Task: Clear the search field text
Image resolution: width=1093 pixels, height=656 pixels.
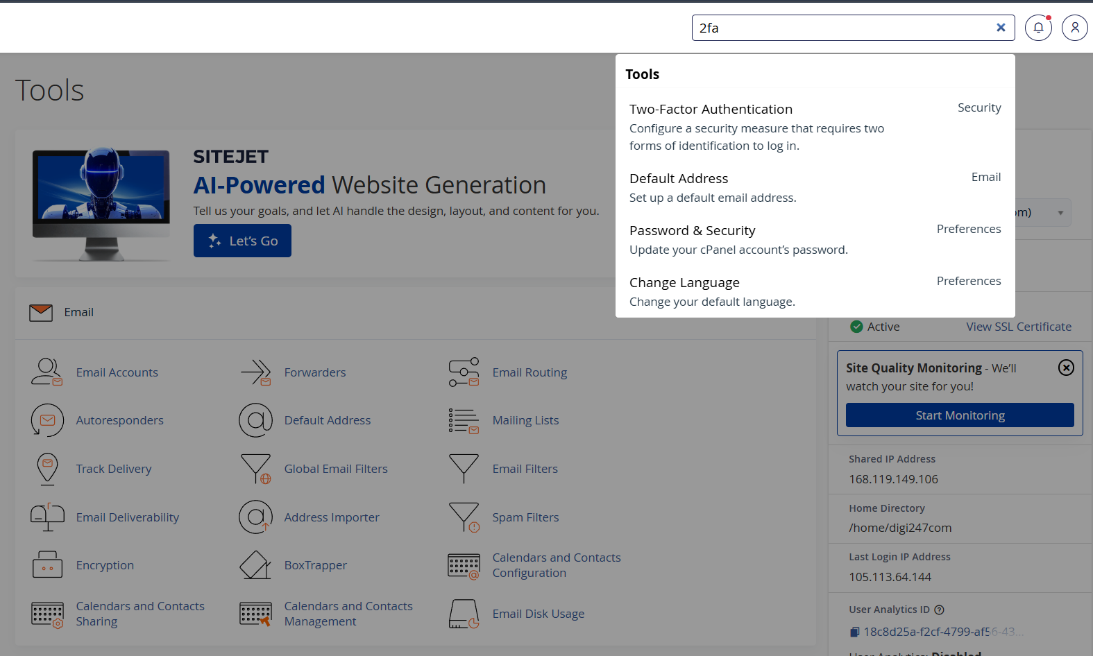Action: pos(1001,28)
